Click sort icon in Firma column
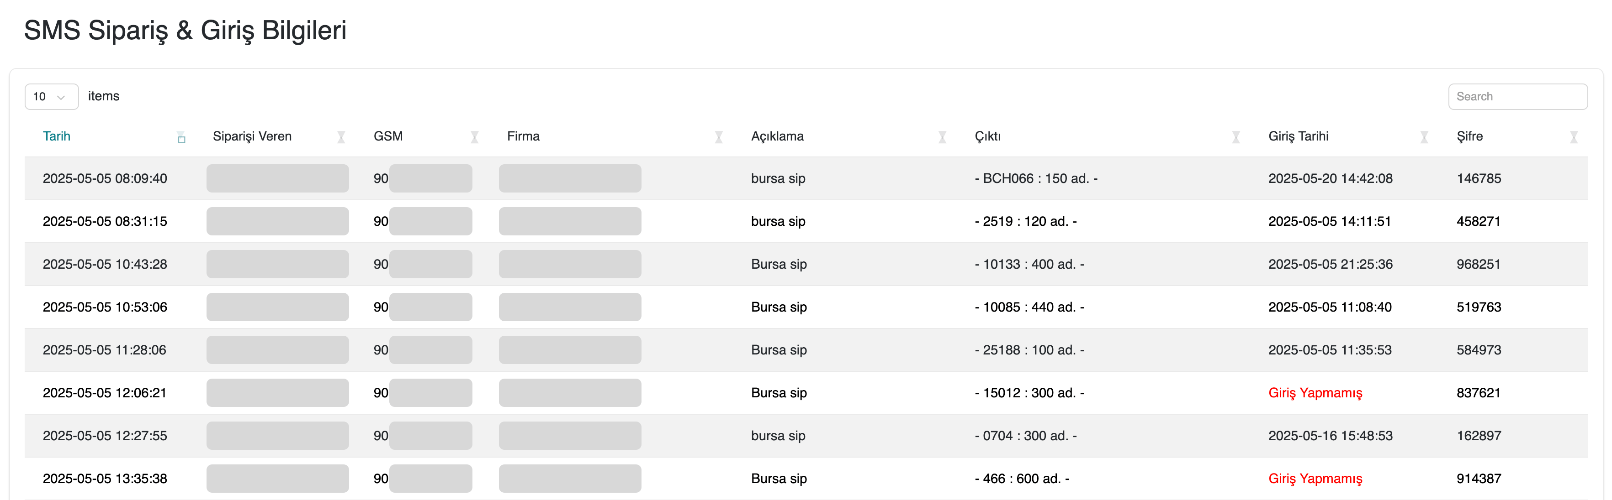This screenshot has width=1612, height=500. click(x=718, y=137)
